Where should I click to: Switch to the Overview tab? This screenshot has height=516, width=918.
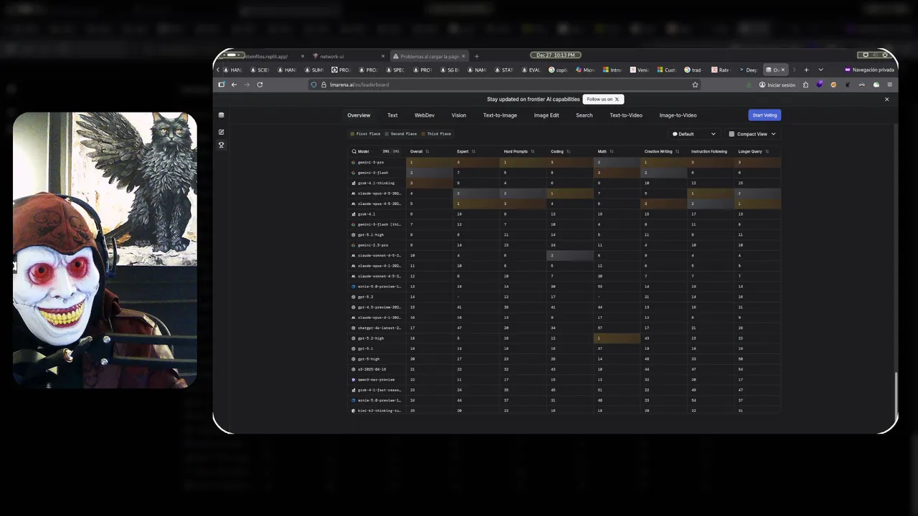(x=359, y=115)
